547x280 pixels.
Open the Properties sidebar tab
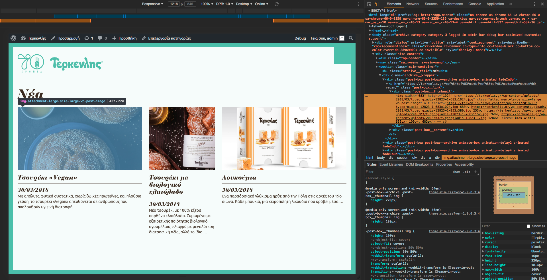click(444, 164)
